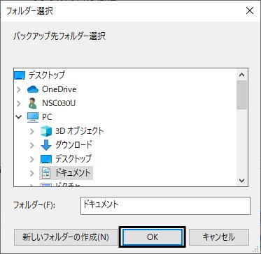Select the OneDrive cloud icon
Viewport: 261px width, 254px height.
click(x=33, y=89)
